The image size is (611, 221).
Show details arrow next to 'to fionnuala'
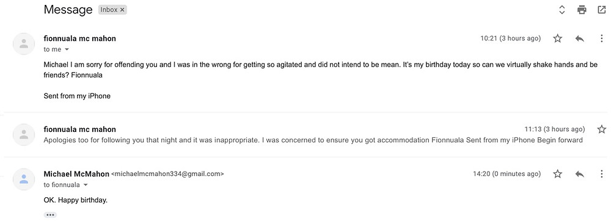(86, 185)
